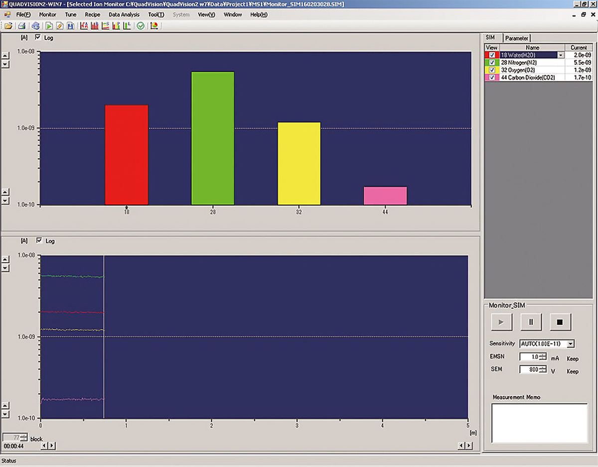This screenshot has height=467, width=598.
Task: Click inside the Measurement Memo text box
Action: coord(539,423)
